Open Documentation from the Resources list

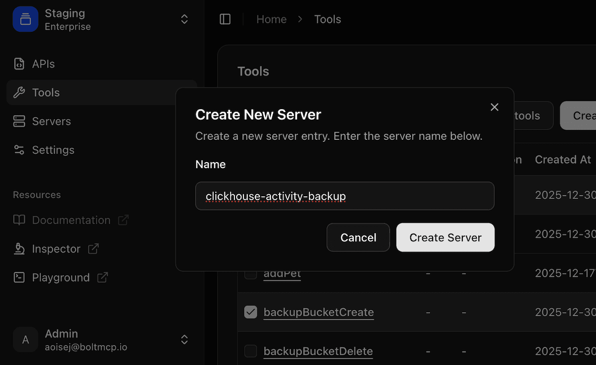(x=71, y=220)
